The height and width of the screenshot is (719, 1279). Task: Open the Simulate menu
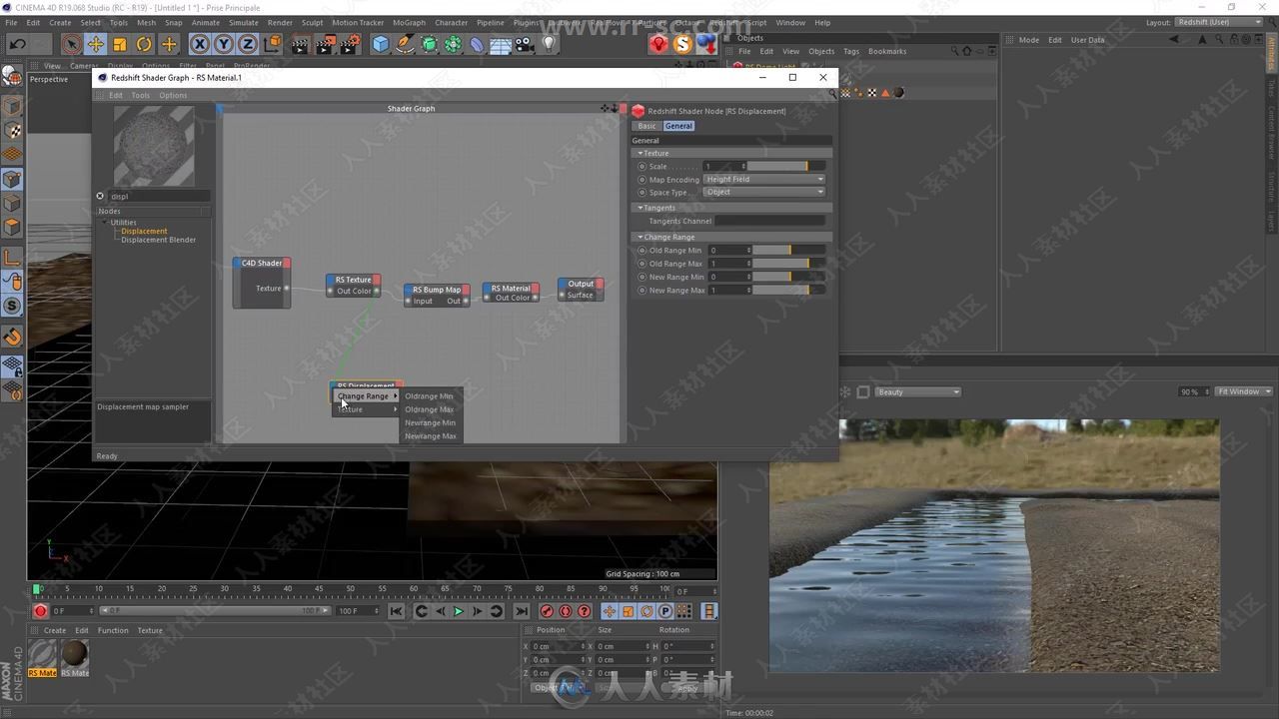244,22
